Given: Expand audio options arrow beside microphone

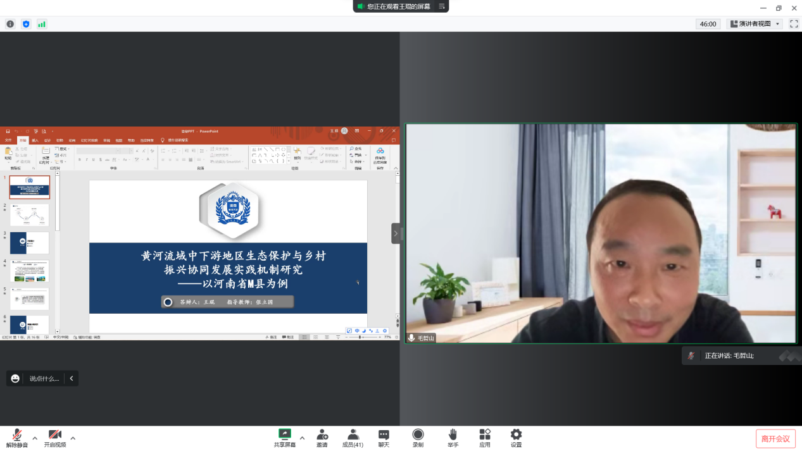Looking at the screenshot, I should point(35,438).
